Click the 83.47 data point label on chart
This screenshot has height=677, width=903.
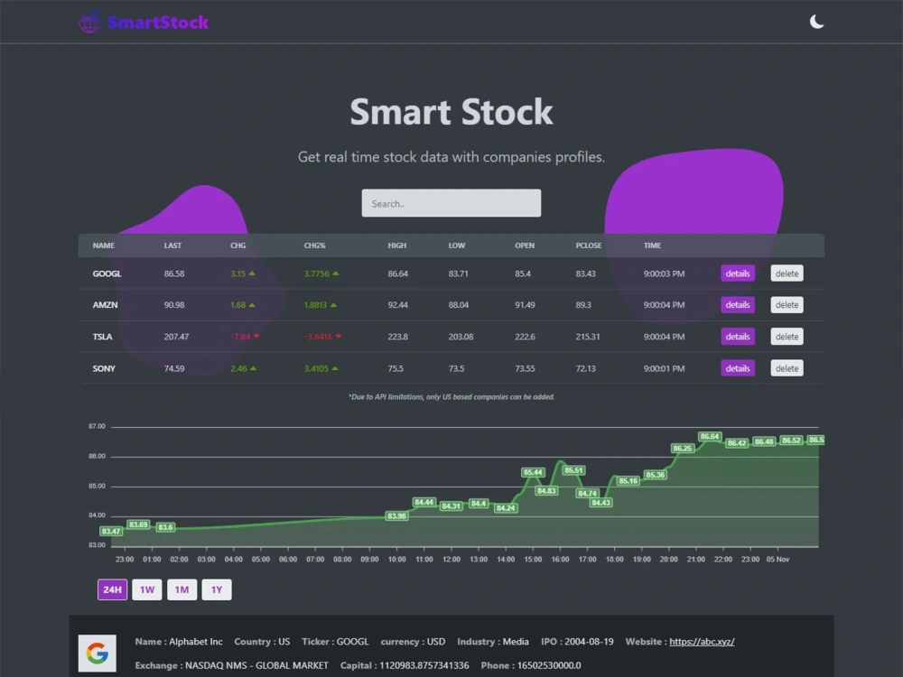pos(111,531)
